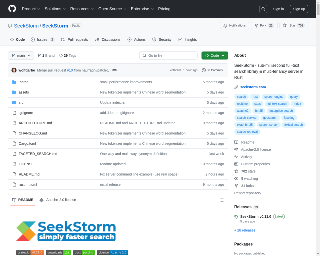The height and width of the screenshot is (256, 320).
Task: Fork the repository using the Fork button
Action: [264, 25]
